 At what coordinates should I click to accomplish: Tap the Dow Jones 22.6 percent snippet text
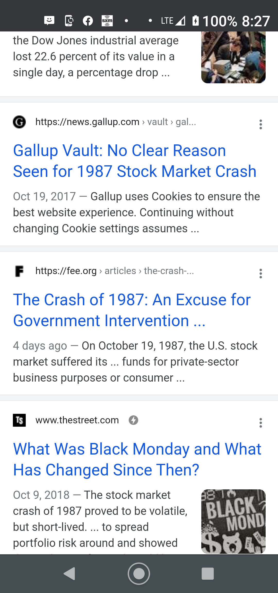(96, 56)
